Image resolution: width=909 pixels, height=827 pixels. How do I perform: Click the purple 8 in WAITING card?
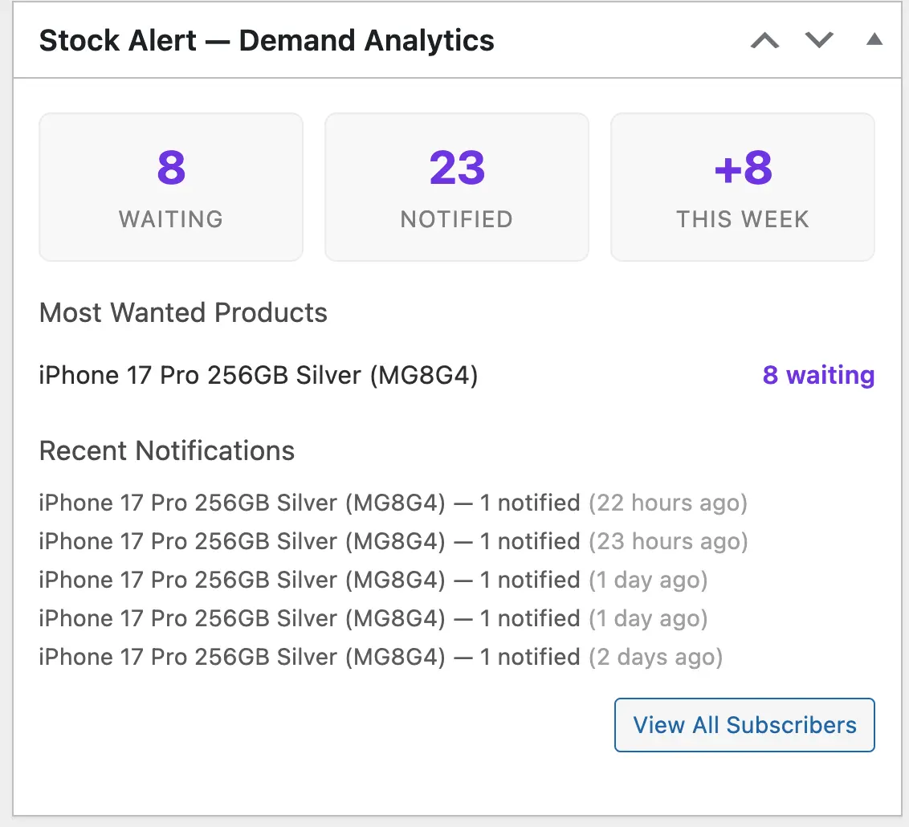[x=170, y=167]
